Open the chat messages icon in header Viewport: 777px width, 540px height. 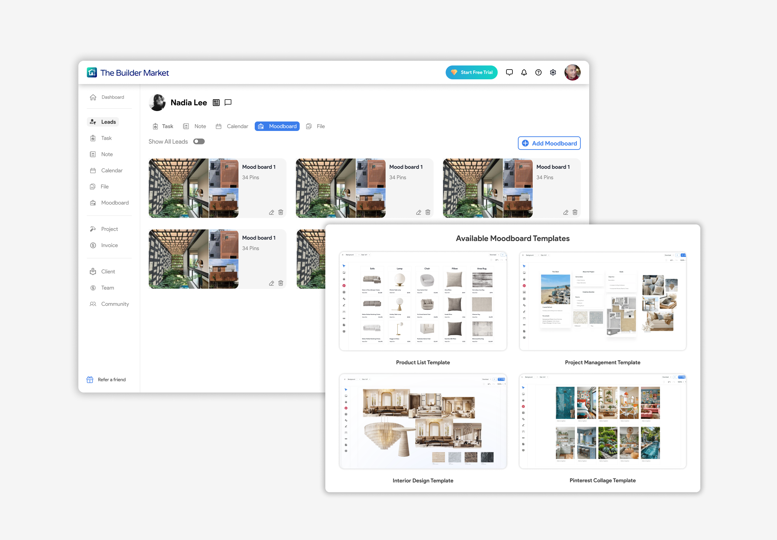(509, 72)
